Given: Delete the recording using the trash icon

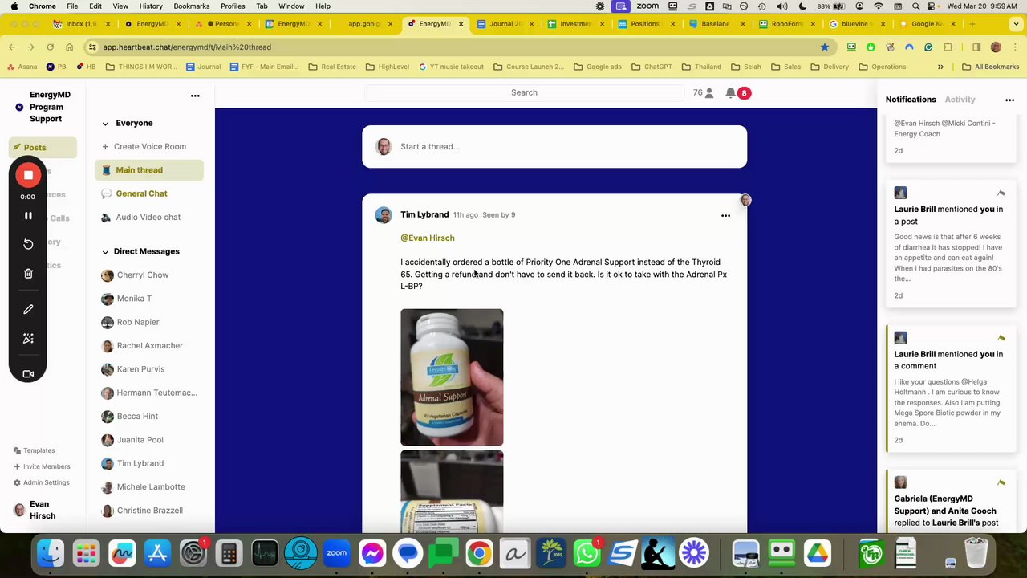Looking at the screenshot, I should pyautogui.click(x=28, y=274).
